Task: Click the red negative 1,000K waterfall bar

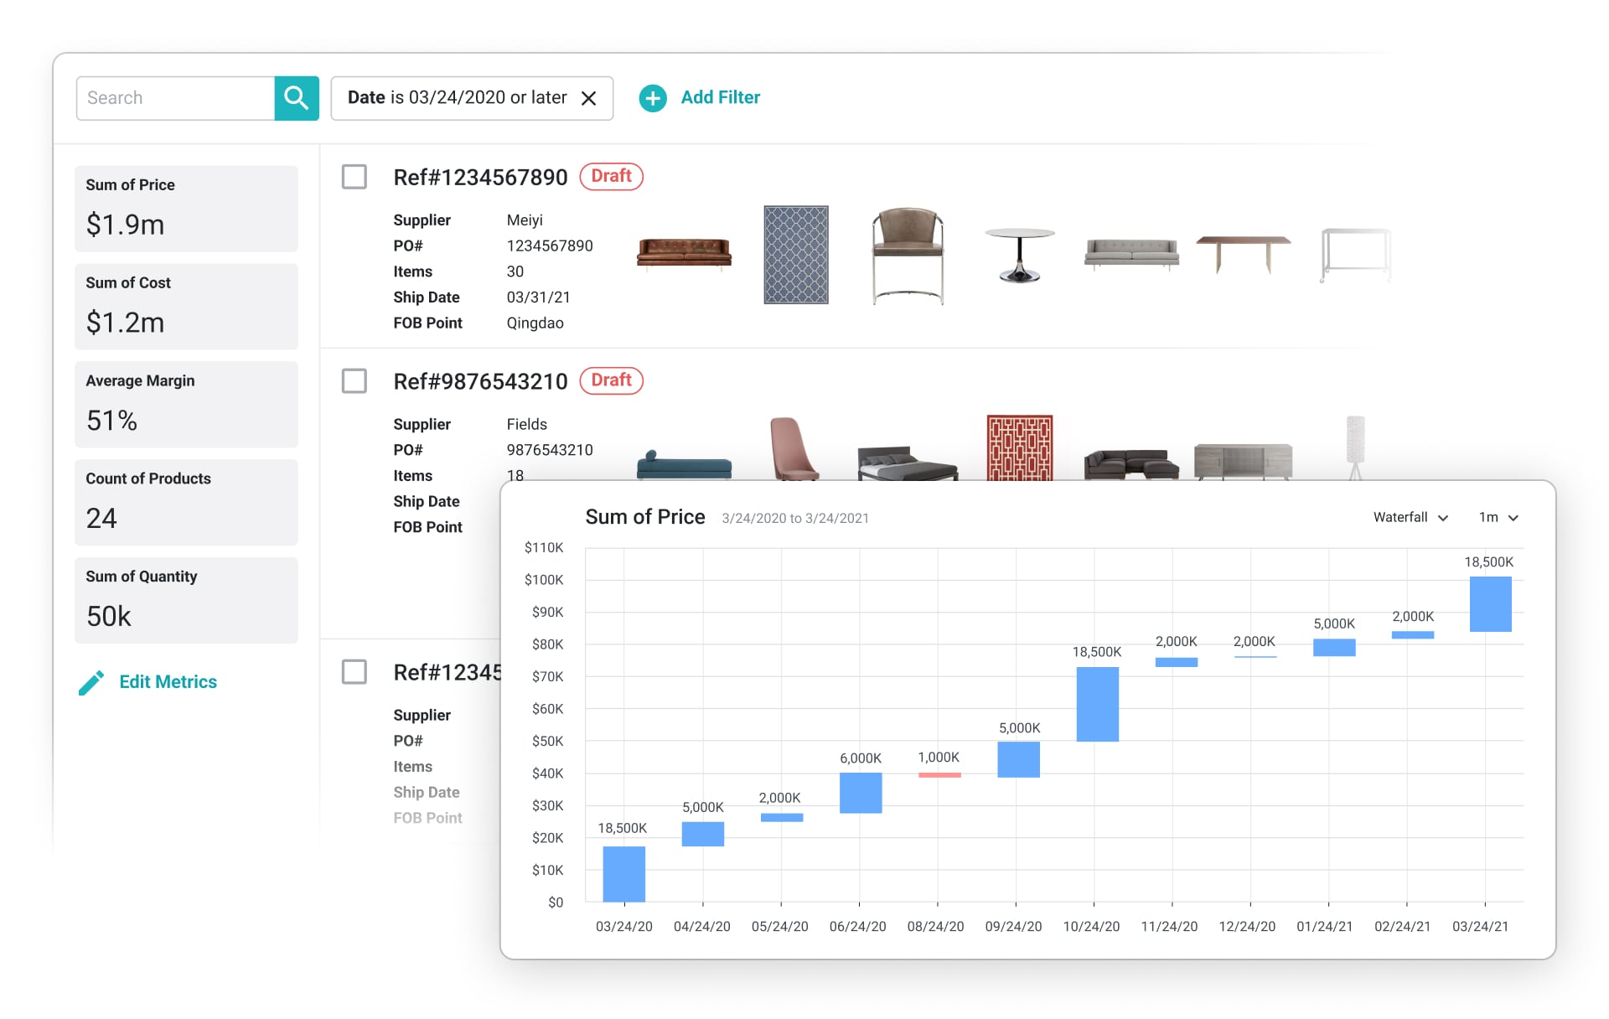Action: click(x=939, y=775)
